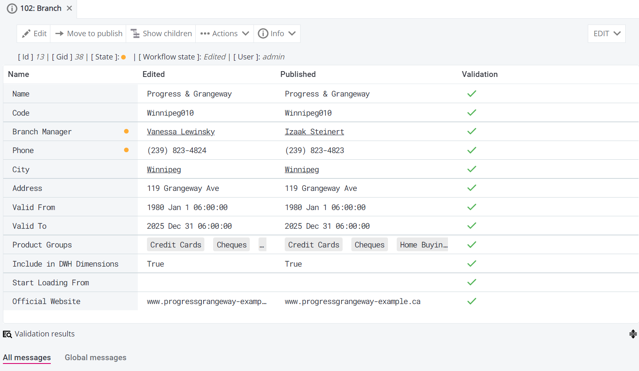Expand the Info dropdown
This screenshot has height=371, width=639.
click(277, 34)
